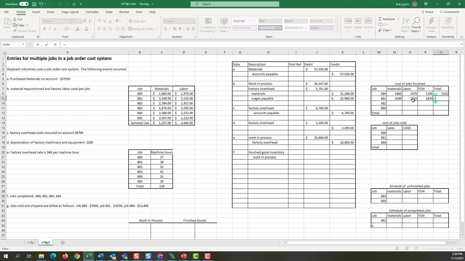Open the Comments pane button

pyautogui.click(x=449, y=12)
